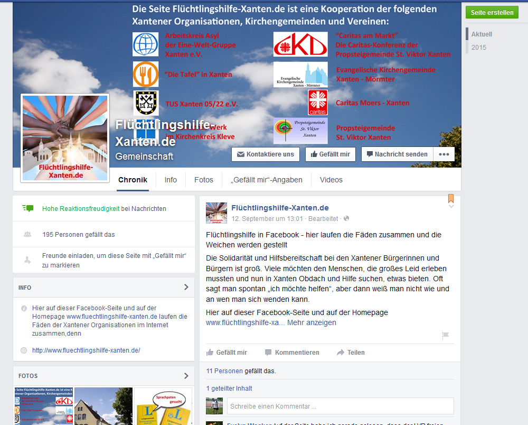Click the TUS Xanten crest logo

146,103
